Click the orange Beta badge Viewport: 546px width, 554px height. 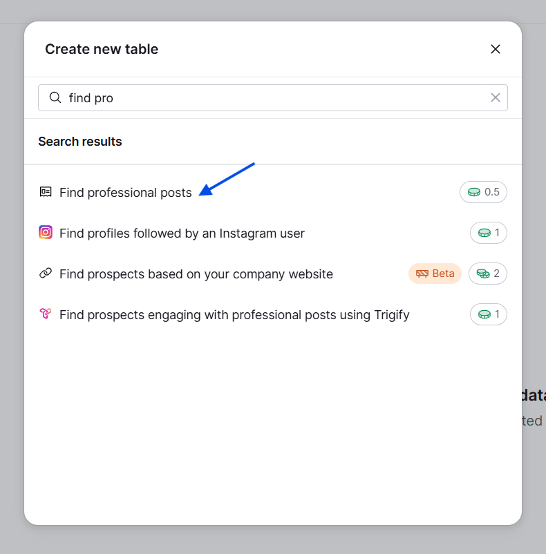435,274
